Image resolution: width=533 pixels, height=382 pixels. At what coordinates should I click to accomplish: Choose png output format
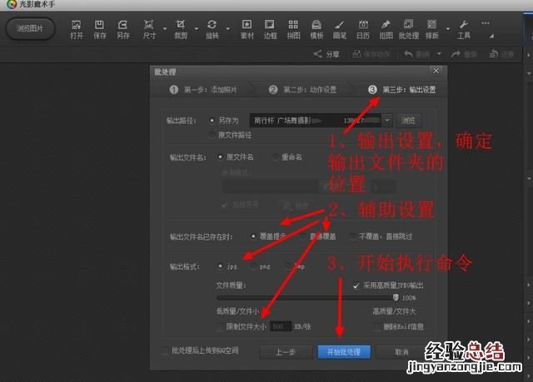[253, 266]
